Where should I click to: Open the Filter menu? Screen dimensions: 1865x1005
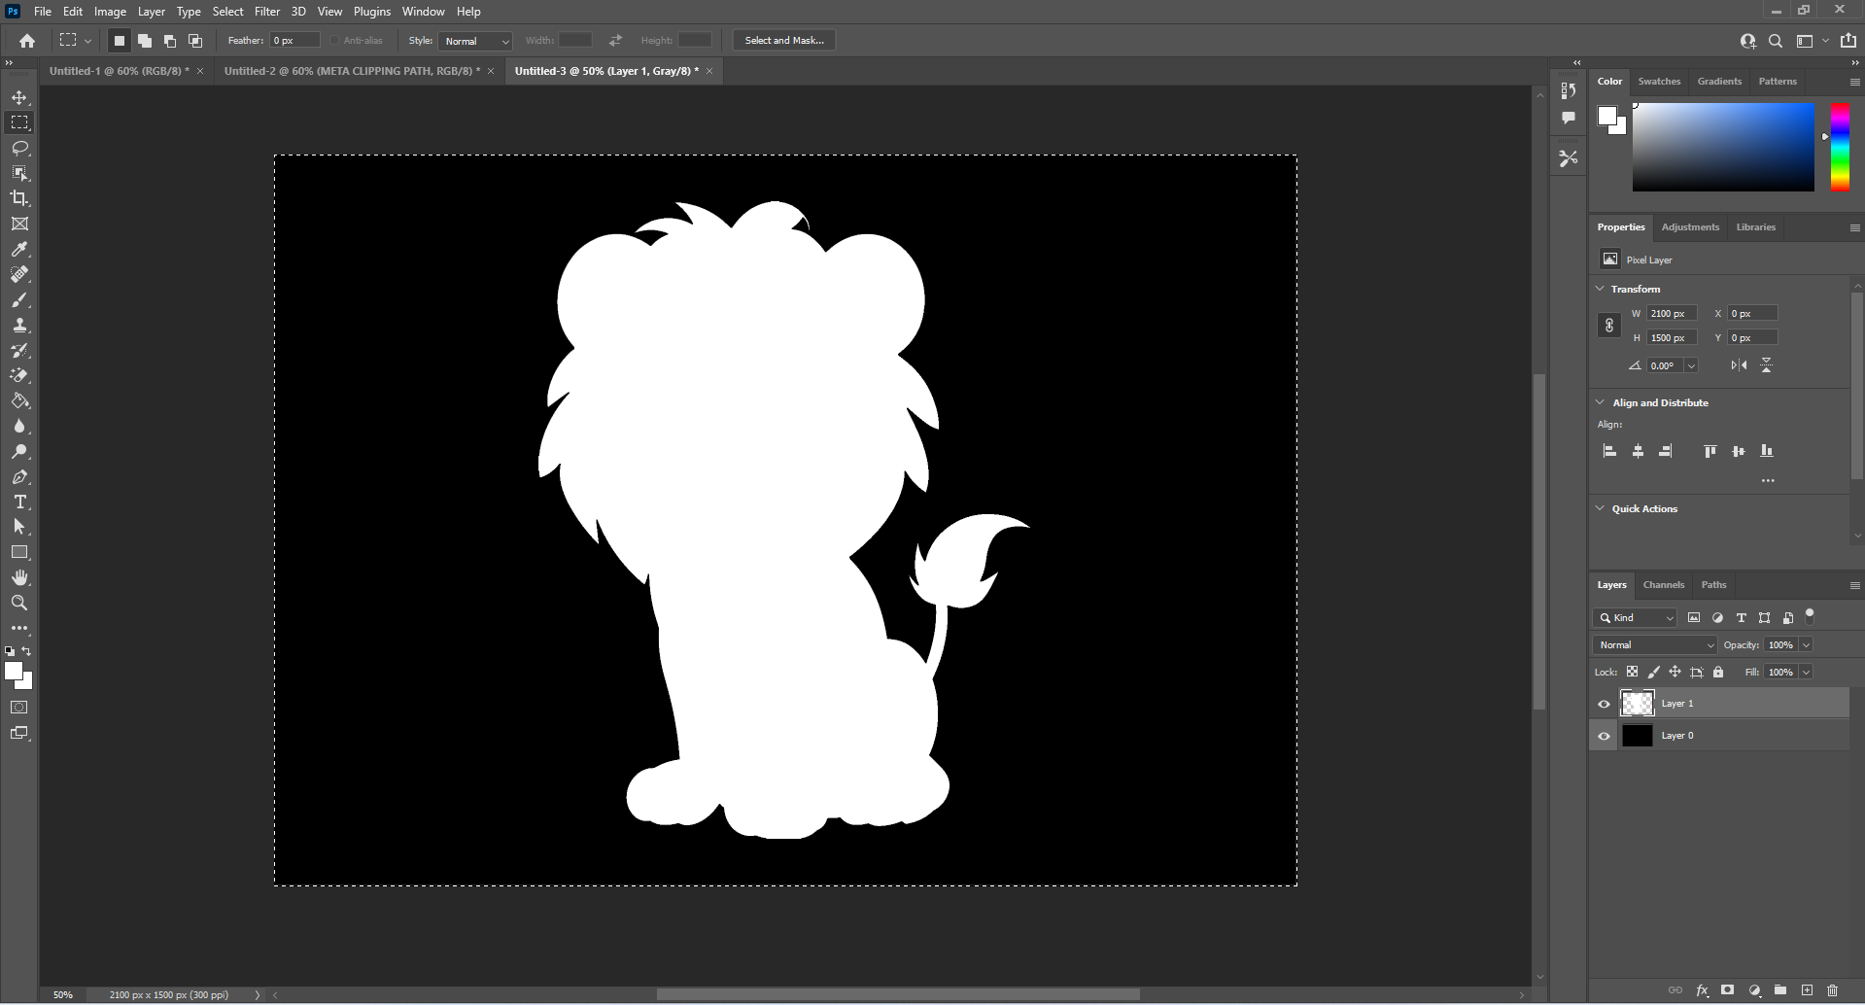pyautogui.click(x=267, y=11)
